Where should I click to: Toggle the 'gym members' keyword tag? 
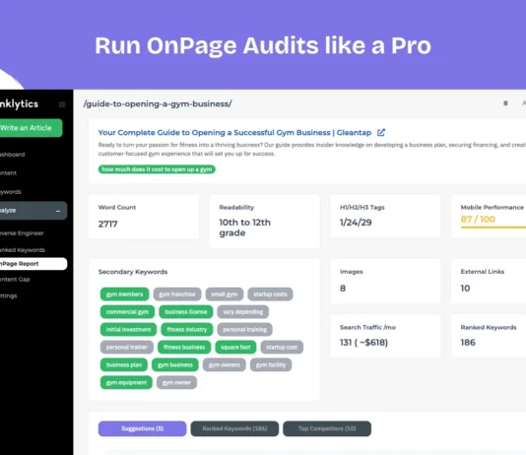point(124,294)
